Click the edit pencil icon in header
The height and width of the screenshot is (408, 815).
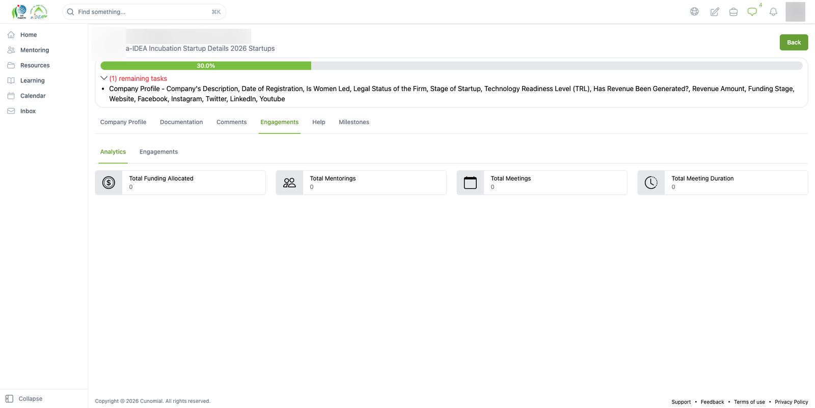pyautogui.click(x=715, y=12)
